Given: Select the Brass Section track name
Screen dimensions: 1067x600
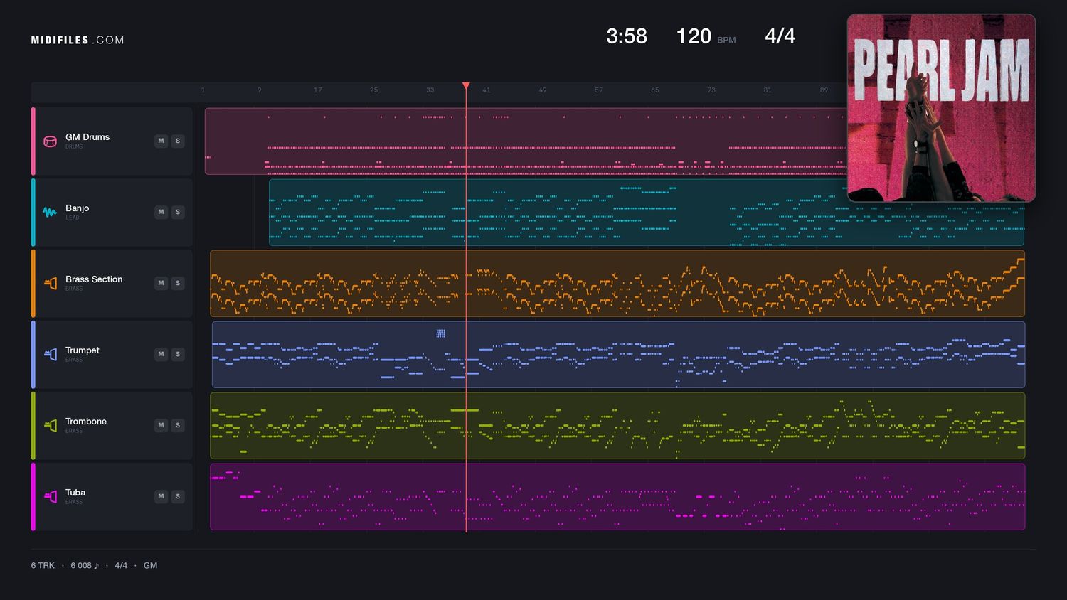Looking at the screenshot, I should point(94,279).
